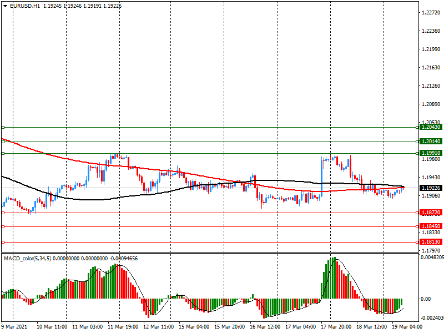Click the red 1.18720 support level label

(x=431, y=213)
